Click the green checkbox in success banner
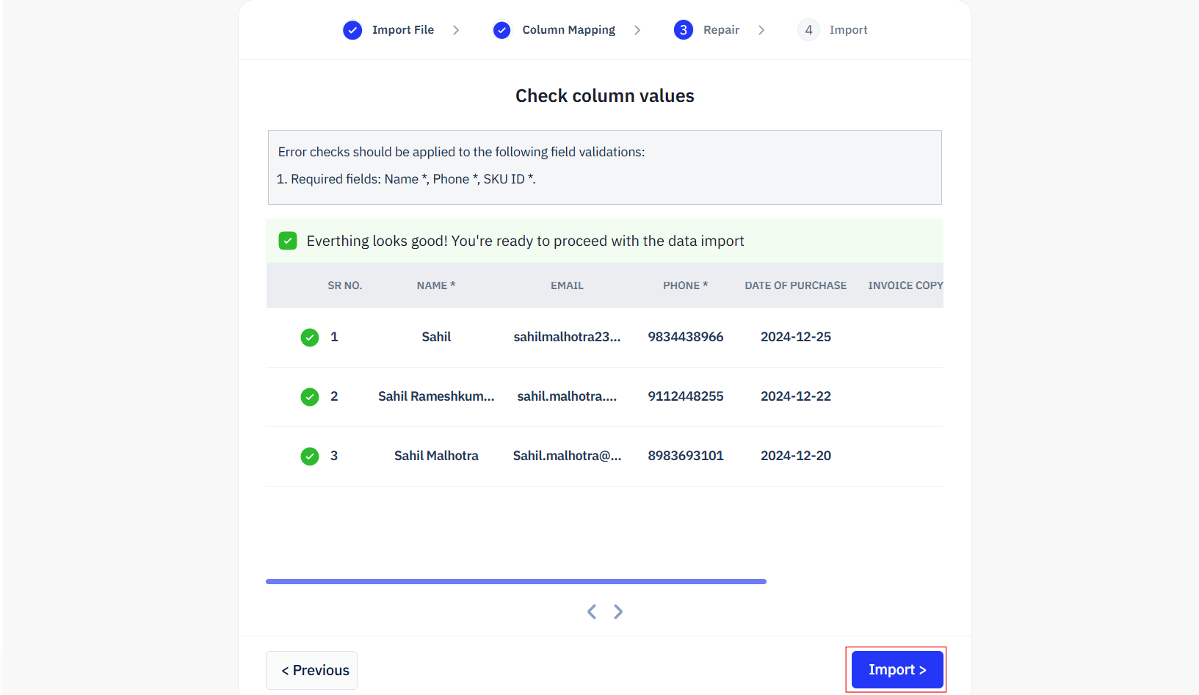Image resolution: width=1199 pixels, height=695 pixels. [288, 241]
